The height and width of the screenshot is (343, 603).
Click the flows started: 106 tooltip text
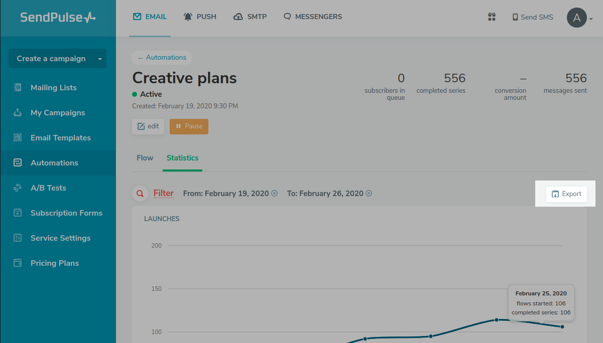pyautogui.click(x=541, y=303)
